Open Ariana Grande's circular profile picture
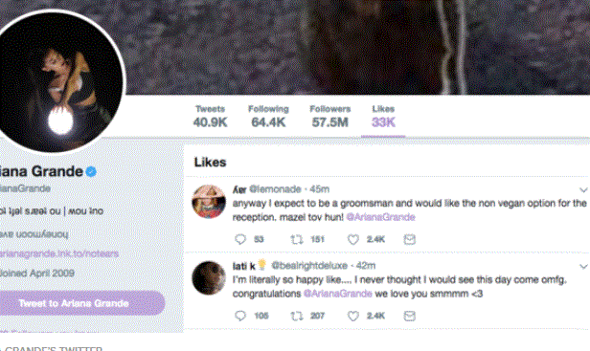This screenshot has width=590, height=351. (x=55, y=81)
